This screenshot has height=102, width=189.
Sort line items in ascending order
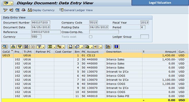point(13,47)
